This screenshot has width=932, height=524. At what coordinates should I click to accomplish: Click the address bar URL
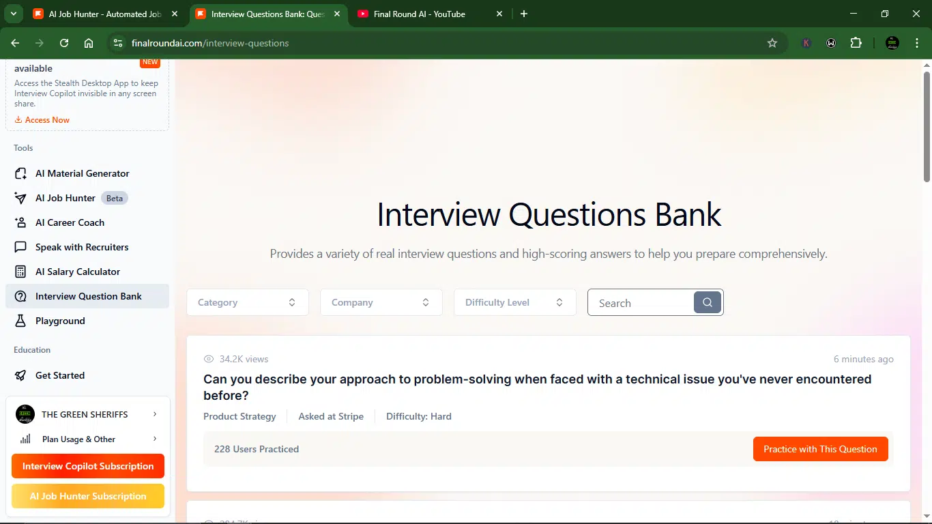coord(210,43)
